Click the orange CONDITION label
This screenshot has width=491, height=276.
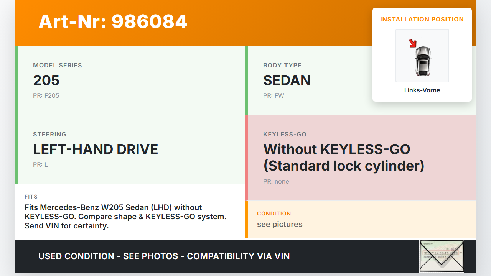click(x=274, y=214)
